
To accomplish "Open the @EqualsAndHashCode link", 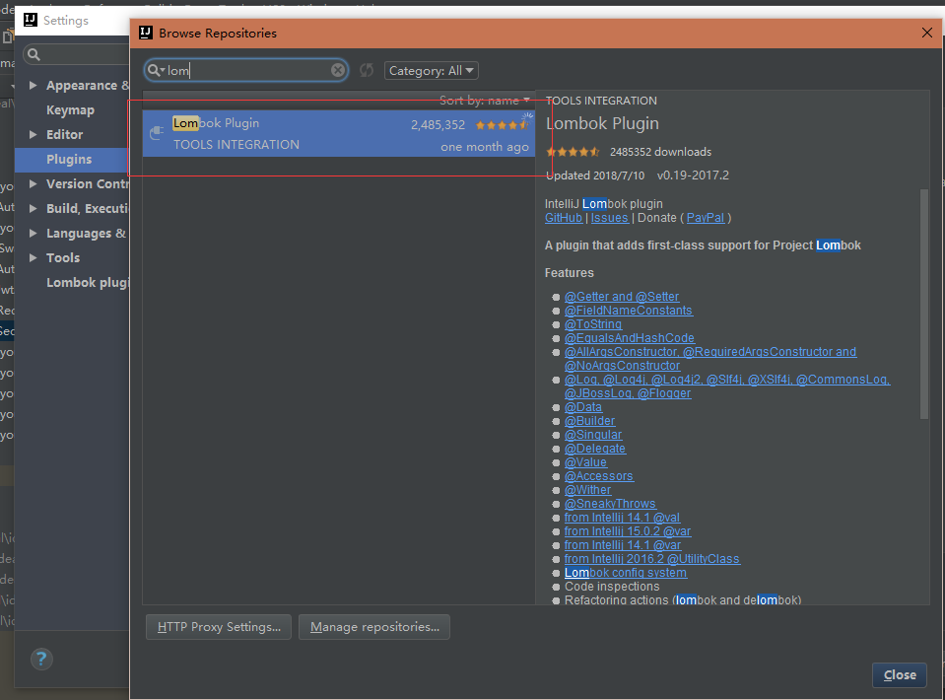I will [630, 338].
